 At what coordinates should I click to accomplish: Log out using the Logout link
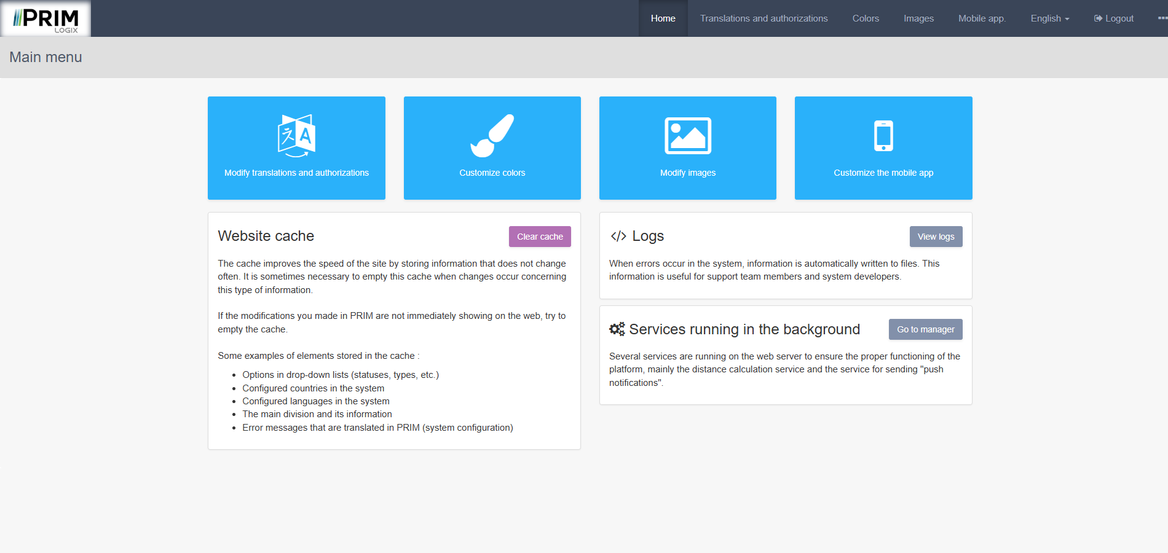tap(1113, 18)
